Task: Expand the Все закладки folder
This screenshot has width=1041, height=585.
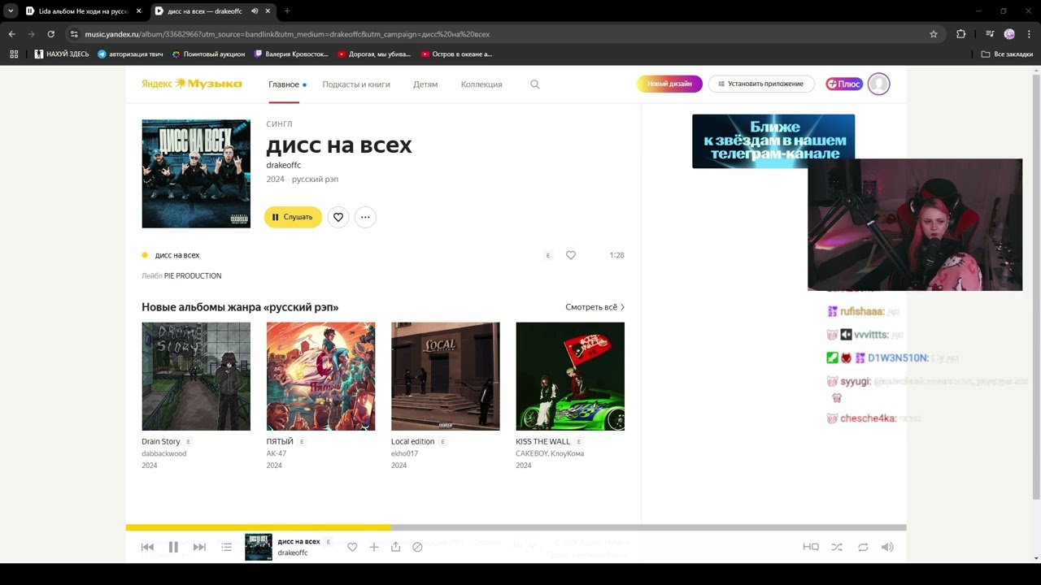Action: point(1007,54)
